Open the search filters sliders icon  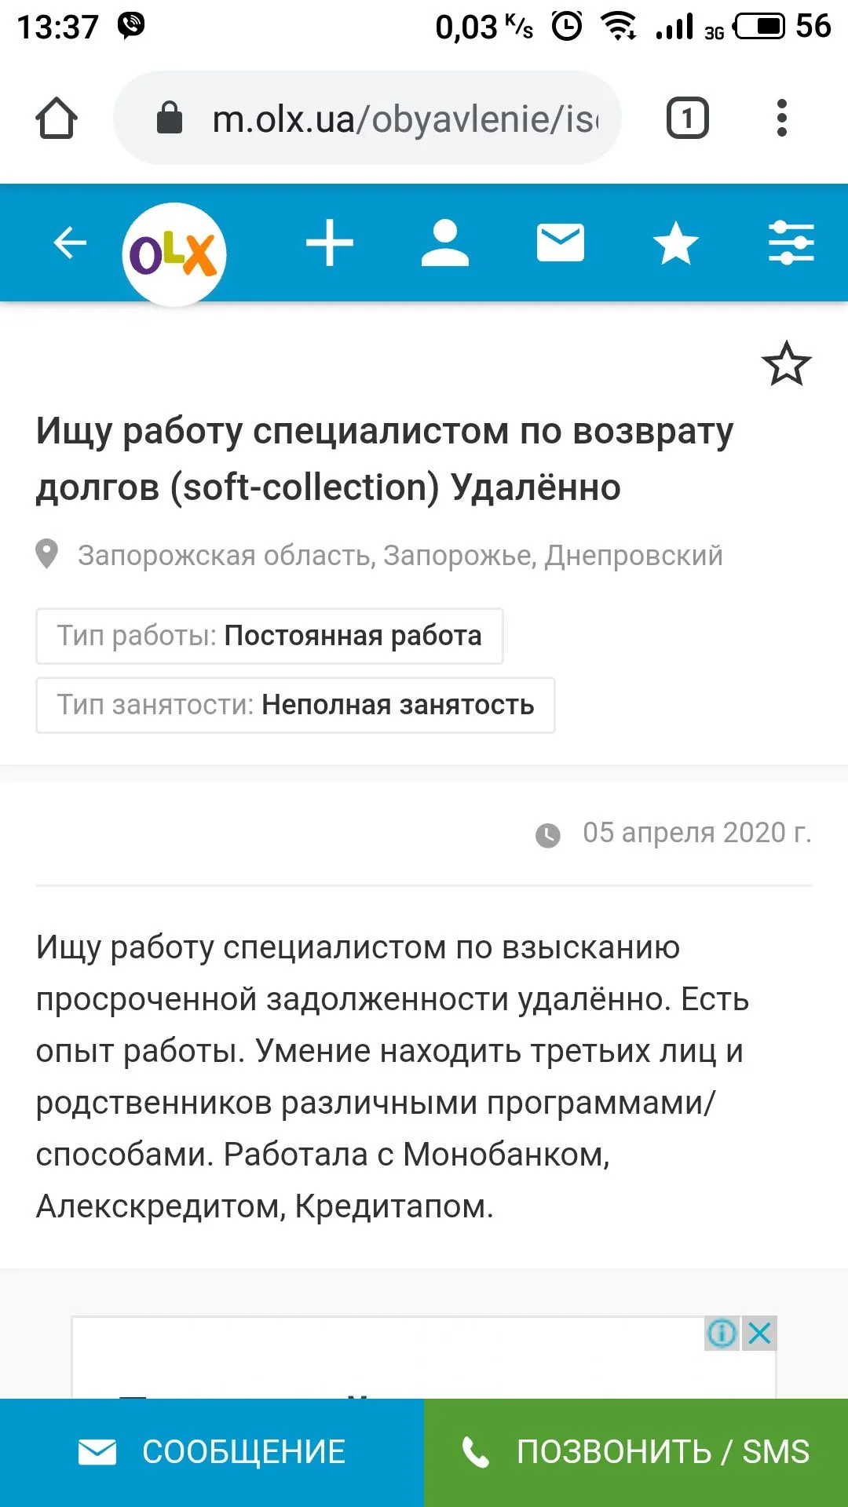coord(791,243)
